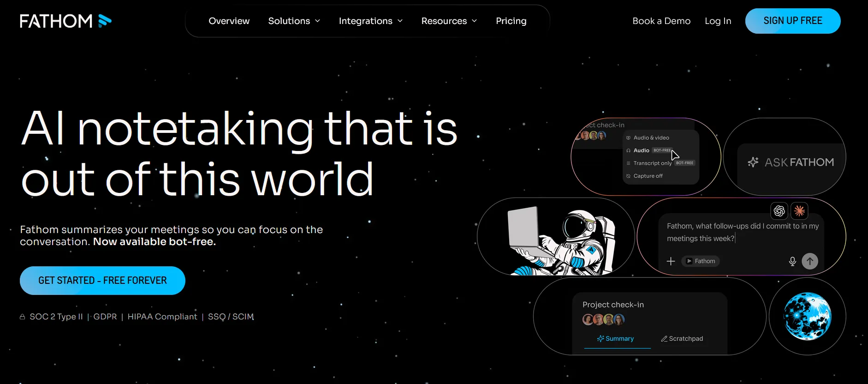Click the Ask Fathom sparkle icon
This screenshot has width=868, height=384.
pyautogui.click(x=753, y=162)
